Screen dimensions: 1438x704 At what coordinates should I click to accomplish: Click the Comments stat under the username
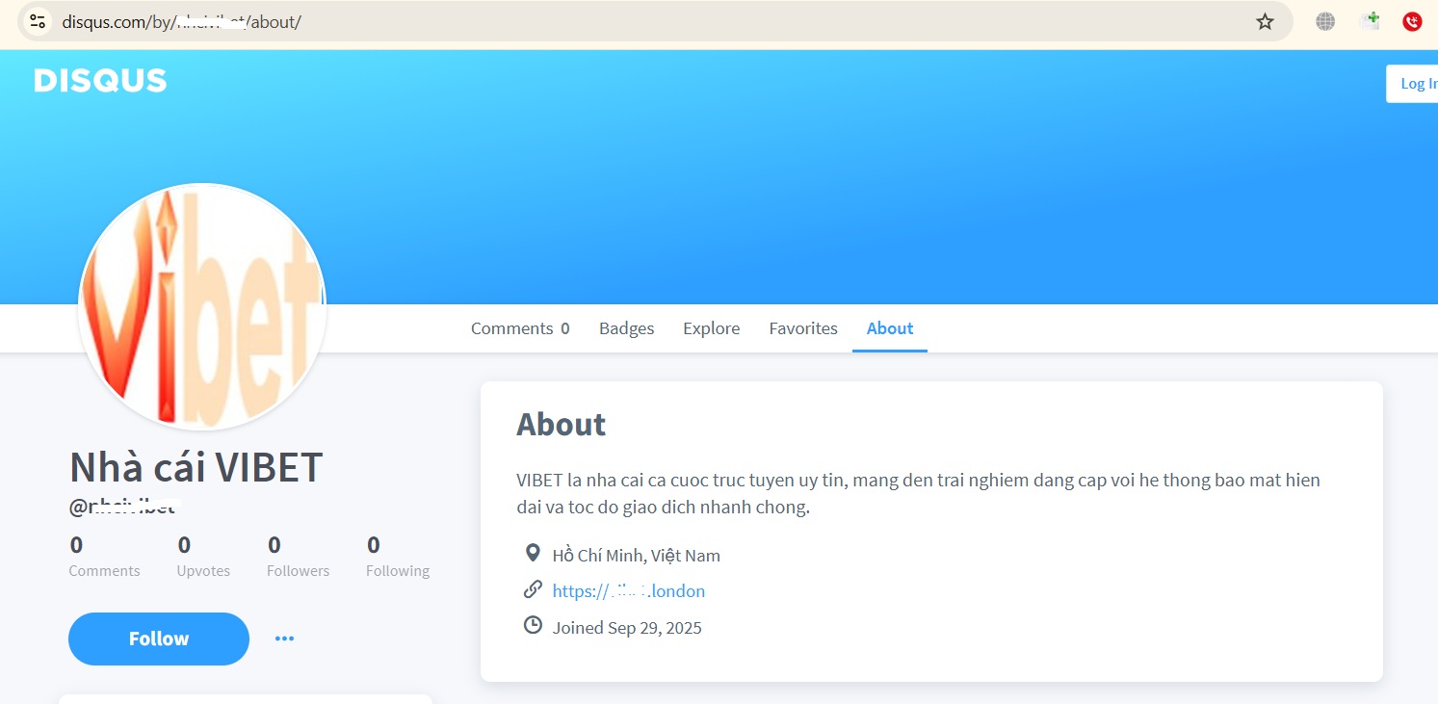click(x=104, y=558)
